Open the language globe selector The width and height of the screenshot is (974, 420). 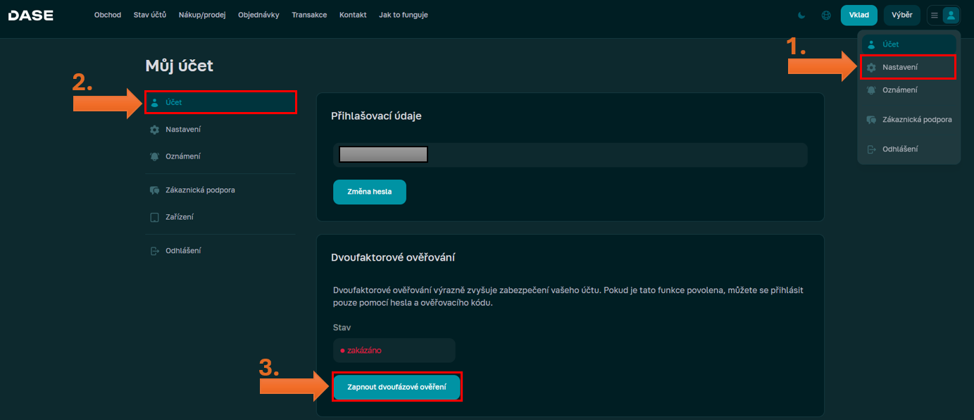[x=826, y=15]
